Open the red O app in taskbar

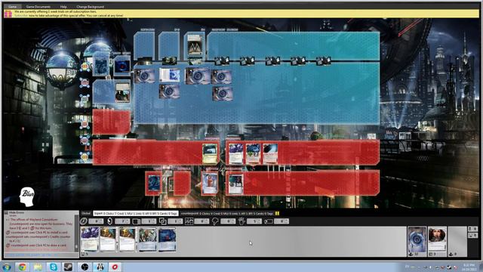pos(115,267)
